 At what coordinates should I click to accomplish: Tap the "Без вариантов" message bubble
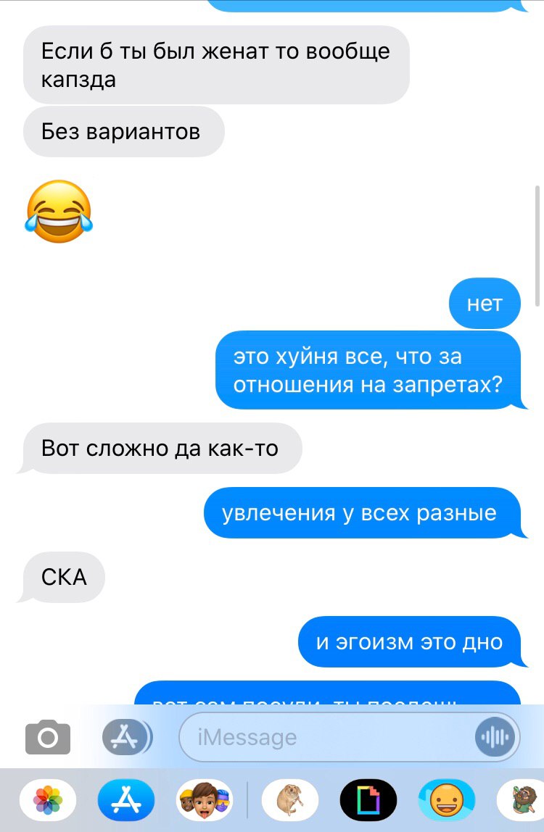(124, 132)
